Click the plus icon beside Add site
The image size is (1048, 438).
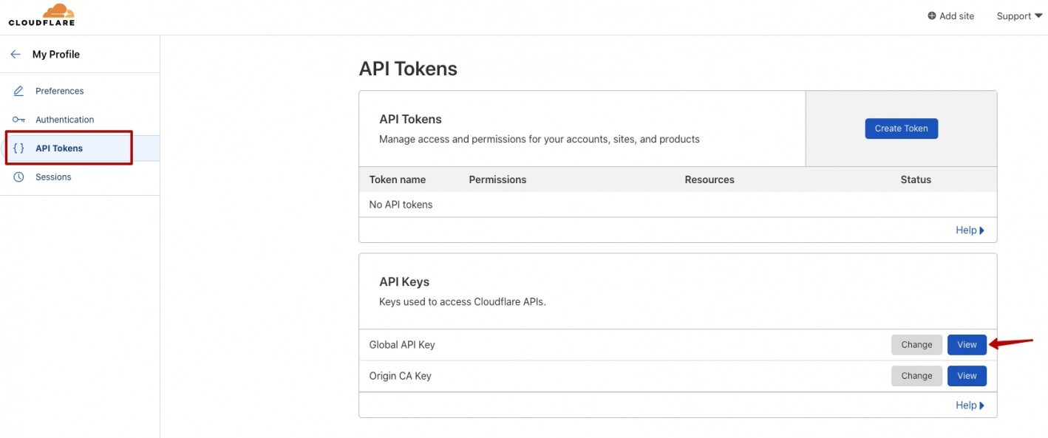[x=932, y=16]
